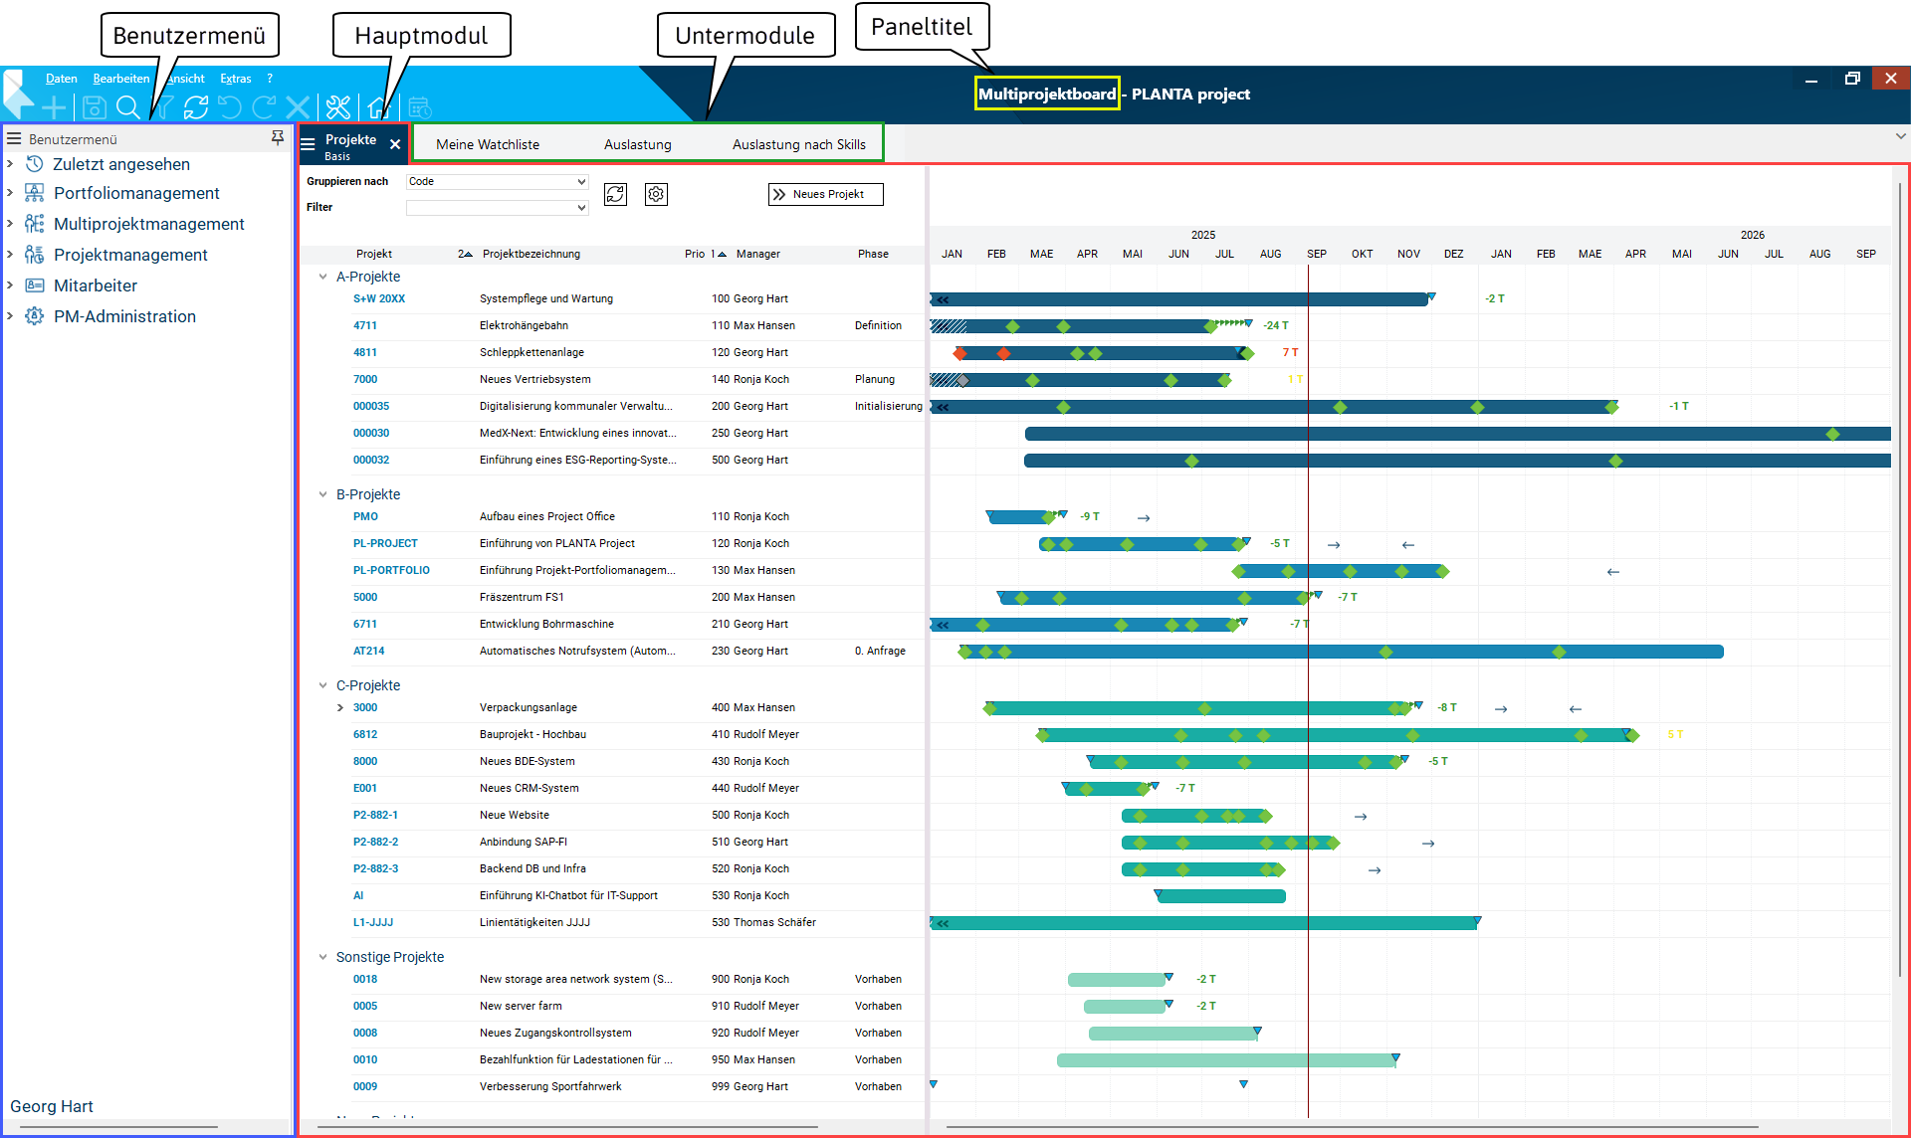Click the search magnifier toolbar icon
Image resolution: width=1911 pixels, height=1138 pixels.
(x=127, y=106)
